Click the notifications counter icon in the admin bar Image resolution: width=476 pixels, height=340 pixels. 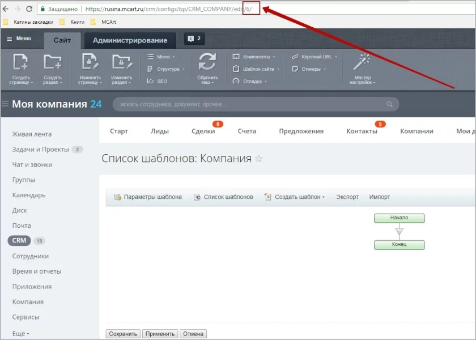click(194, 39)
